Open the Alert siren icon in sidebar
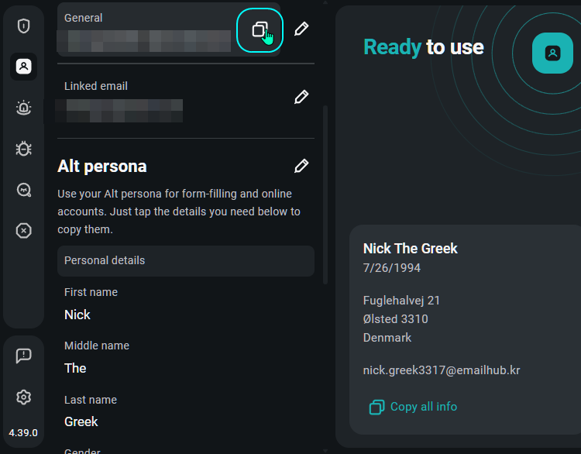The height and width of the screenshot is (454, 581). pyautogui.click(x=24, y=108)
